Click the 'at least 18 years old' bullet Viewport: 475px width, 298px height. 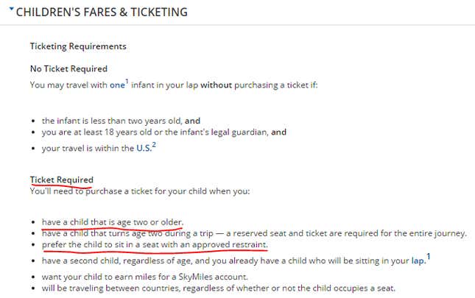click(x=164, y=132)
